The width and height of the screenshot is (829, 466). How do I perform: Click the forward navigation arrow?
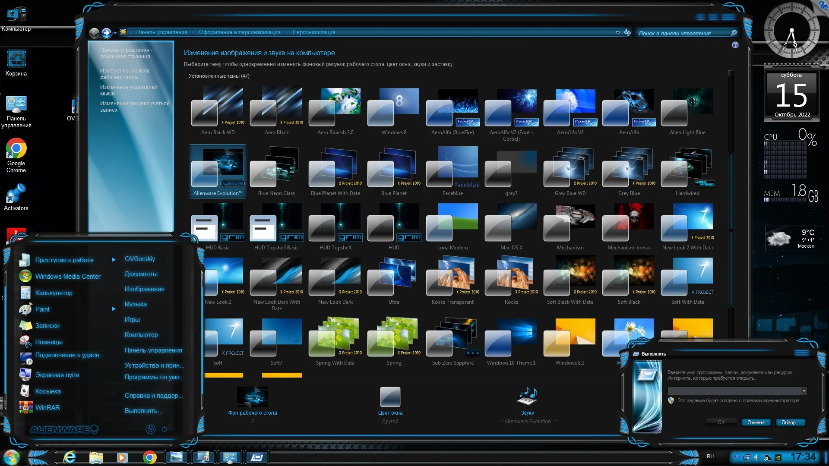pyautogui.click(x=106, y=33)
